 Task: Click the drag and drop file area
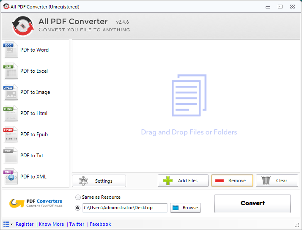(x=186, y=106)
